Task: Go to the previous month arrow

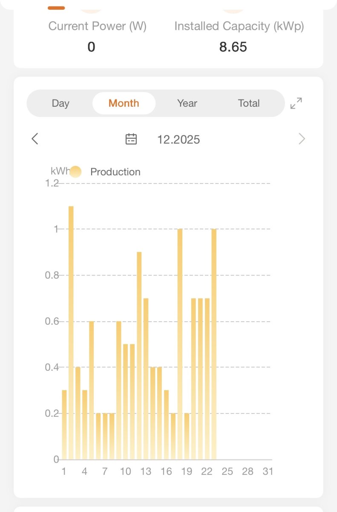Action: pyautogui.click(x=35, y=139)
